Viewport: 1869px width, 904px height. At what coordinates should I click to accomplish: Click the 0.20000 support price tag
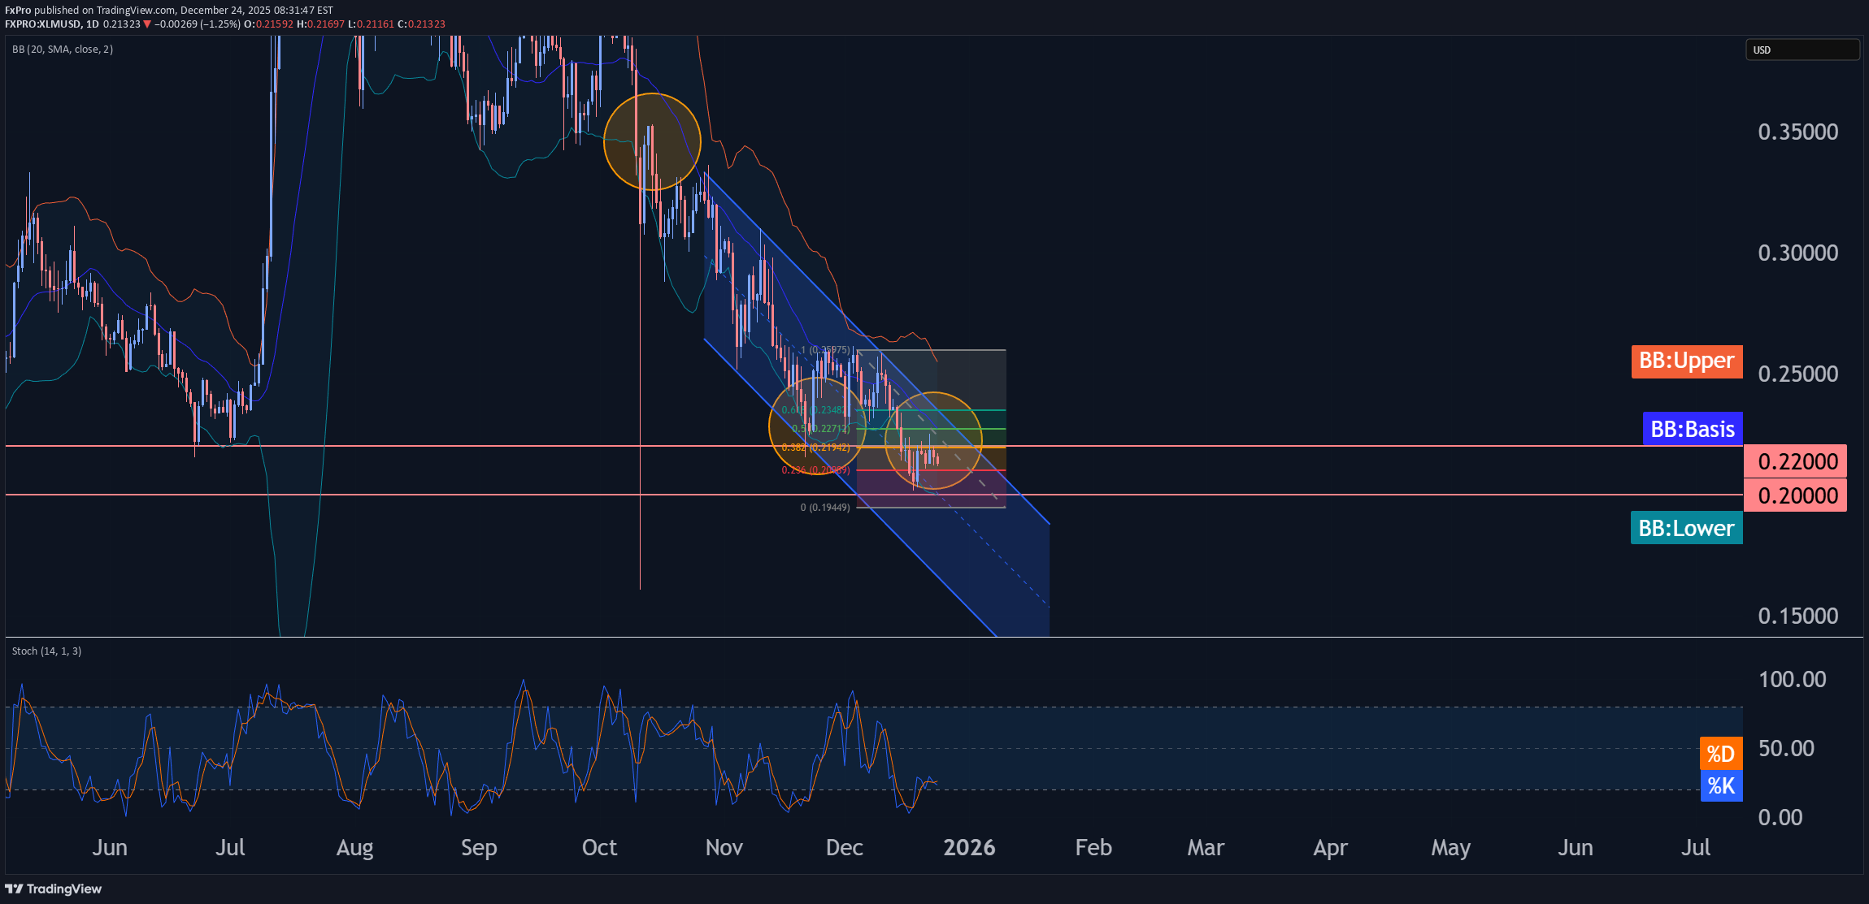click(x=1795, y=495)
